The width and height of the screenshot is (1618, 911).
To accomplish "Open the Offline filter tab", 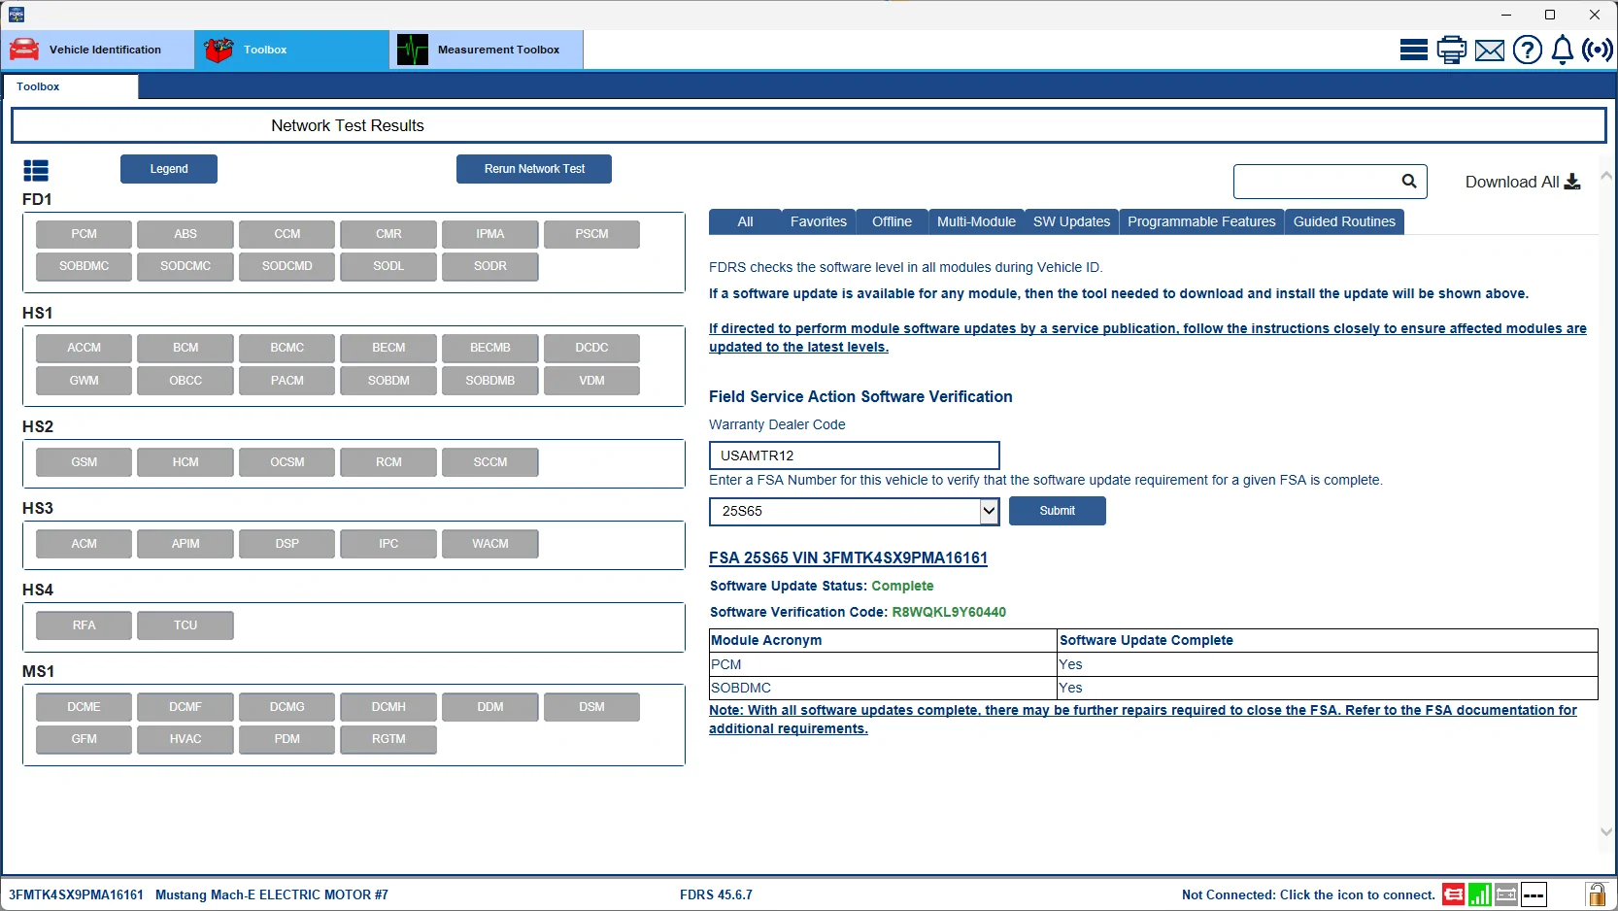I will click(892, 221).
